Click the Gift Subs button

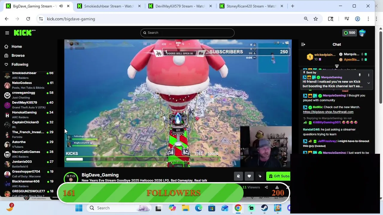coord(279,176)
